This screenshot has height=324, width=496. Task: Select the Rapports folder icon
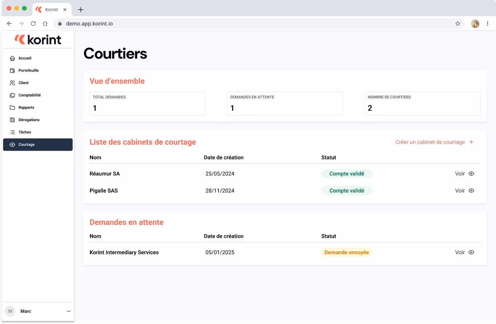click(x=12, y=107)
